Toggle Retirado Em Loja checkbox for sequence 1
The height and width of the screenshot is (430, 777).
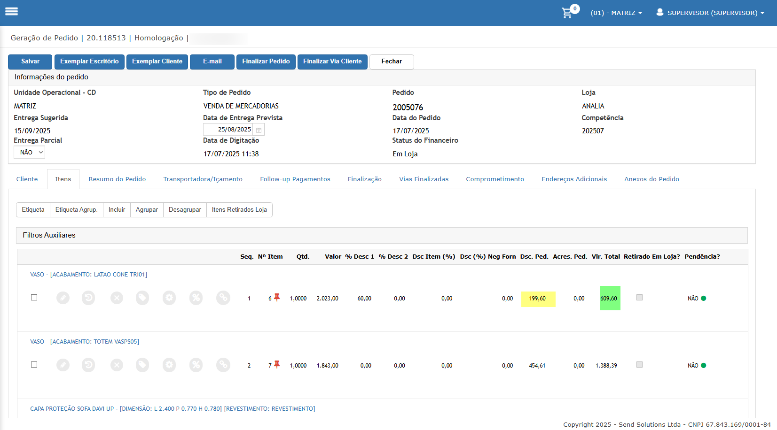pos(639,298)
